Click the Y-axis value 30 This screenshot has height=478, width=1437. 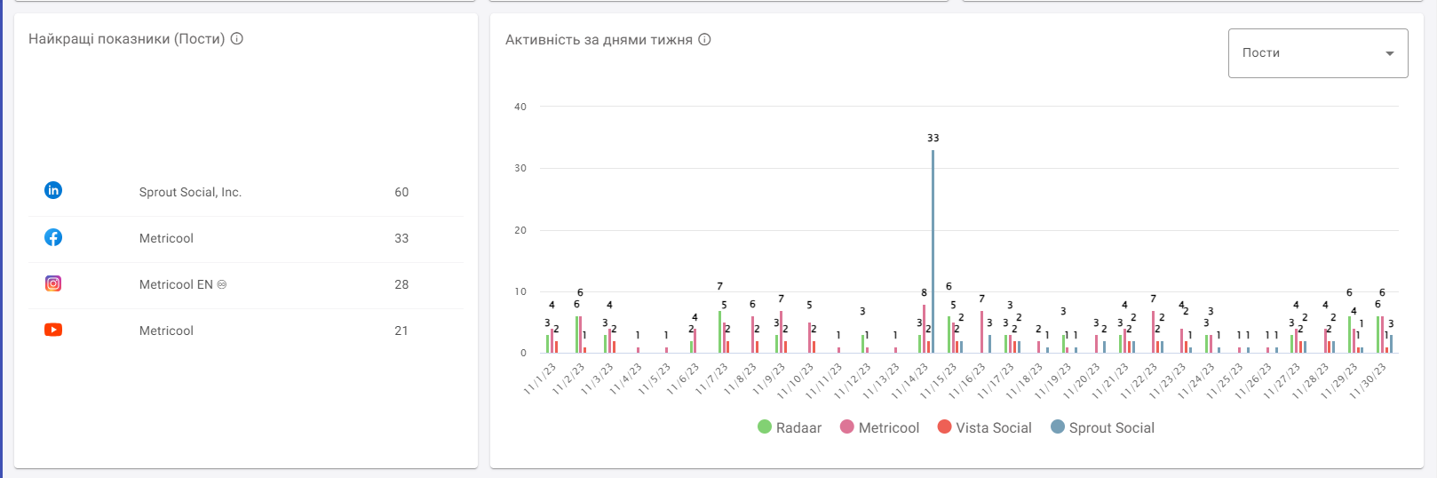click(520, 168)
